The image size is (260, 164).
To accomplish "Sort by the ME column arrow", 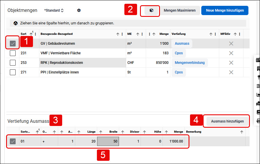I will (x=138, y=34).
